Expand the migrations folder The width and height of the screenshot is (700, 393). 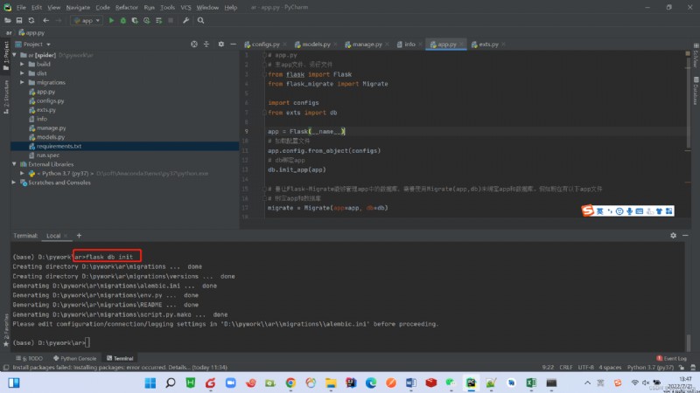point(23,82)
